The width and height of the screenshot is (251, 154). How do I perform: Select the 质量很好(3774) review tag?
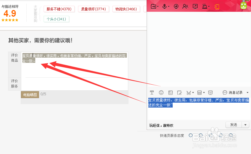pyautogui.click(x=94, y=9)
